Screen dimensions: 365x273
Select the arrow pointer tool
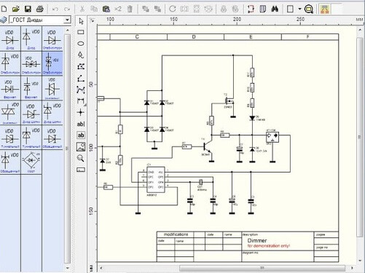click(x=81, y=21)
